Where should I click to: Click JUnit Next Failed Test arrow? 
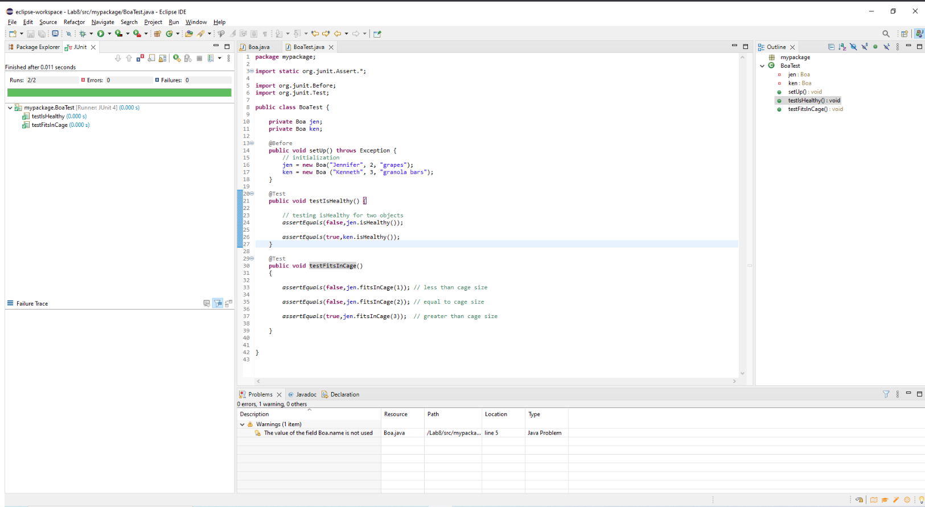click(x=118, y=58)
